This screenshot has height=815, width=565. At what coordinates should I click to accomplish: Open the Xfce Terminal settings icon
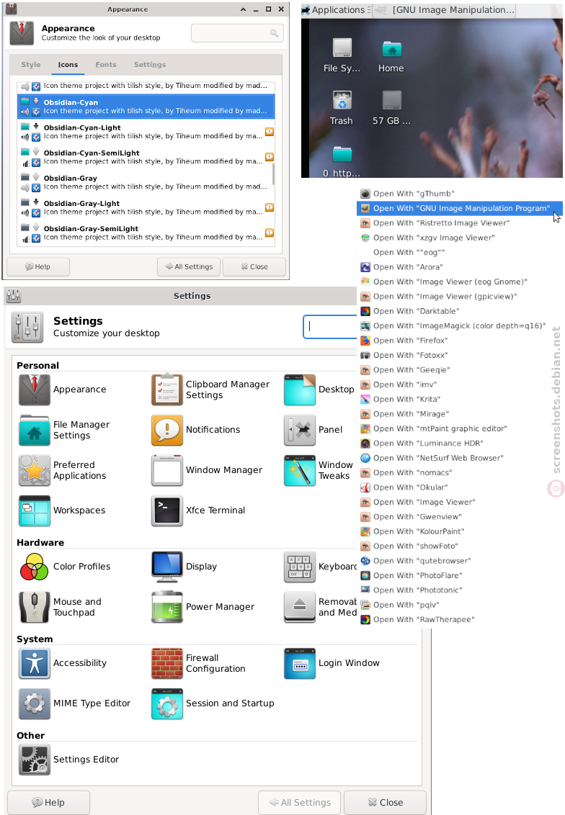pos(167,510)
